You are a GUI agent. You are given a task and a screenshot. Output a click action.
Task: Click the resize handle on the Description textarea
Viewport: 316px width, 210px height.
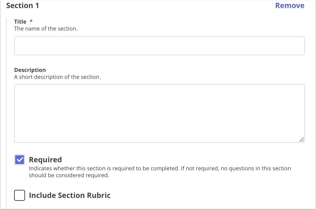pyautogui.click(x=302, y=139)
